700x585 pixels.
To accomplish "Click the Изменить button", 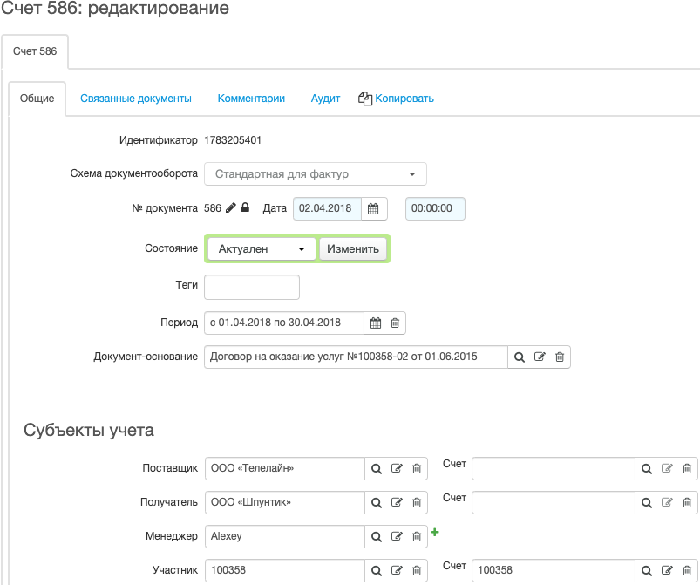I will (353, 248).
